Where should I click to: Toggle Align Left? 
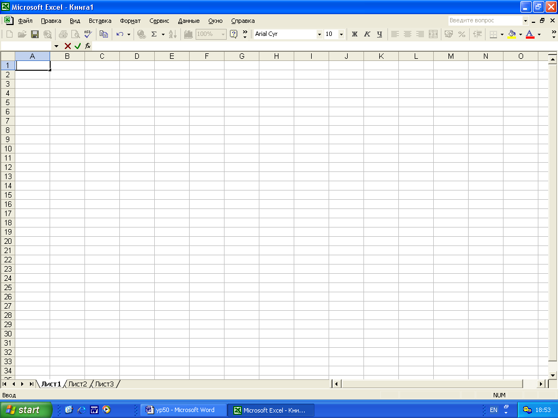tap(395, 34)
